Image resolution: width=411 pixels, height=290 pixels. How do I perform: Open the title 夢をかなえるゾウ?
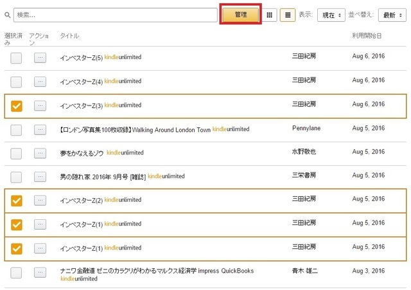82,153
